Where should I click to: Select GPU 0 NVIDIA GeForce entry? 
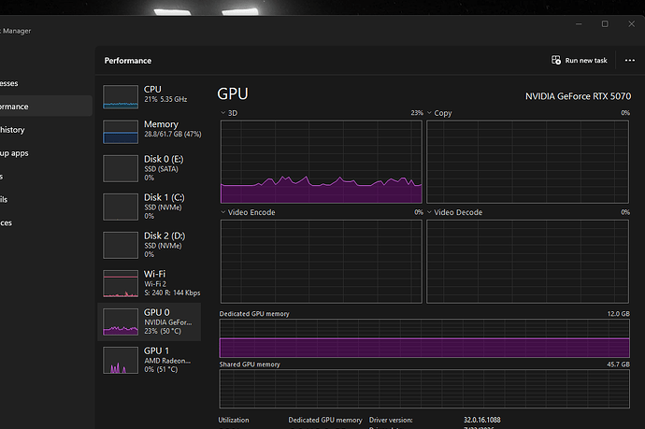point(150,322)
